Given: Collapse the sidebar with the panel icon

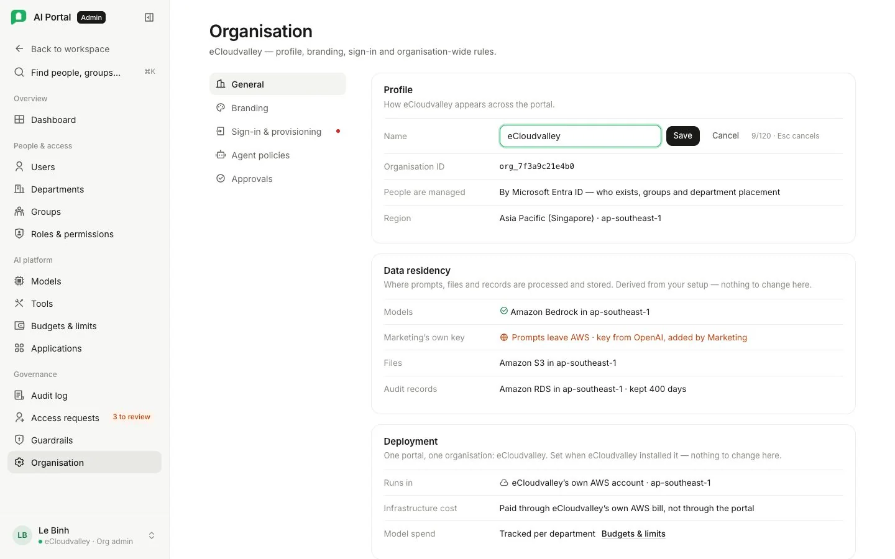Looking at the screenshot, I should (x=149, y=17).
